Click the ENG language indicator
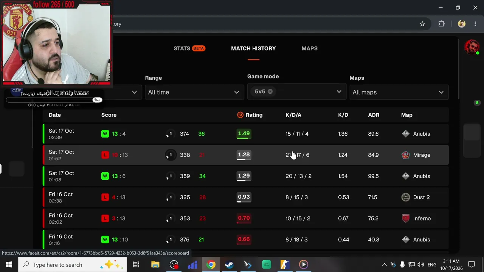The image size is (484, 272). [x=432, y=264]
